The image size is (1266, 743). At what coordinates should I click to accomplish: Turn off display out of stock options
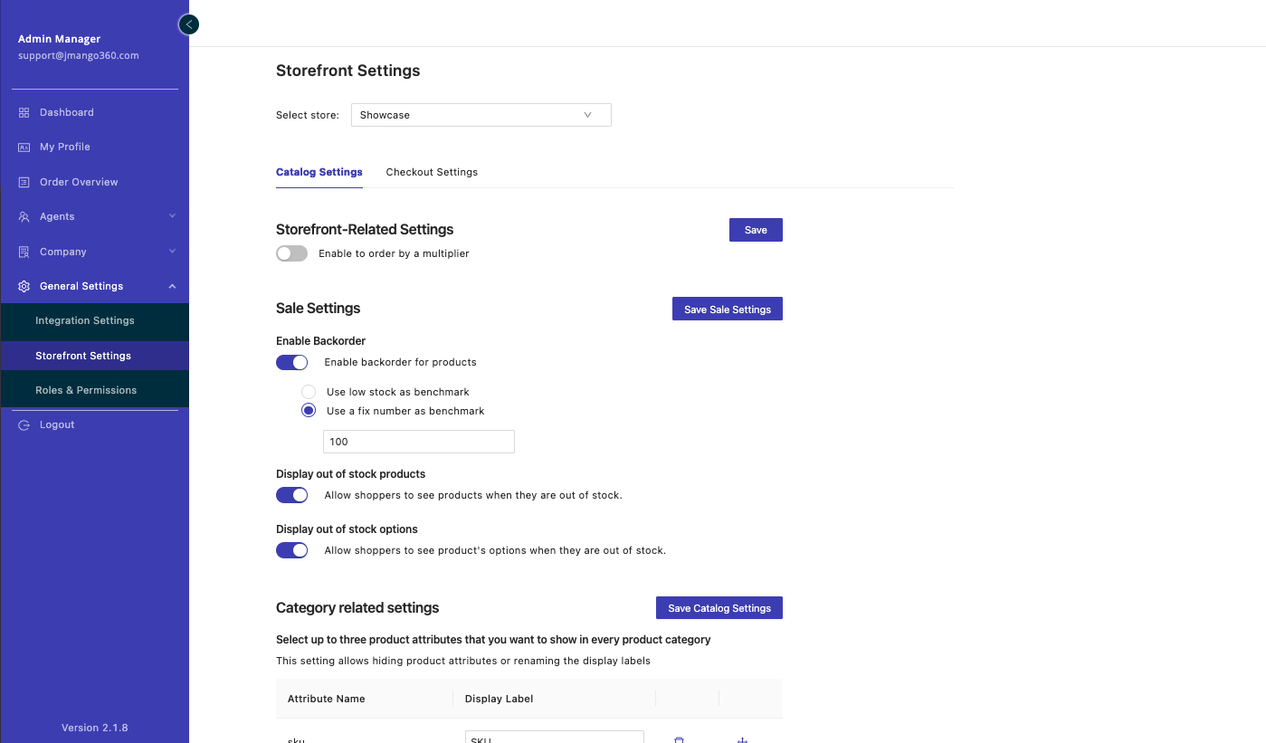click(291, 550)
